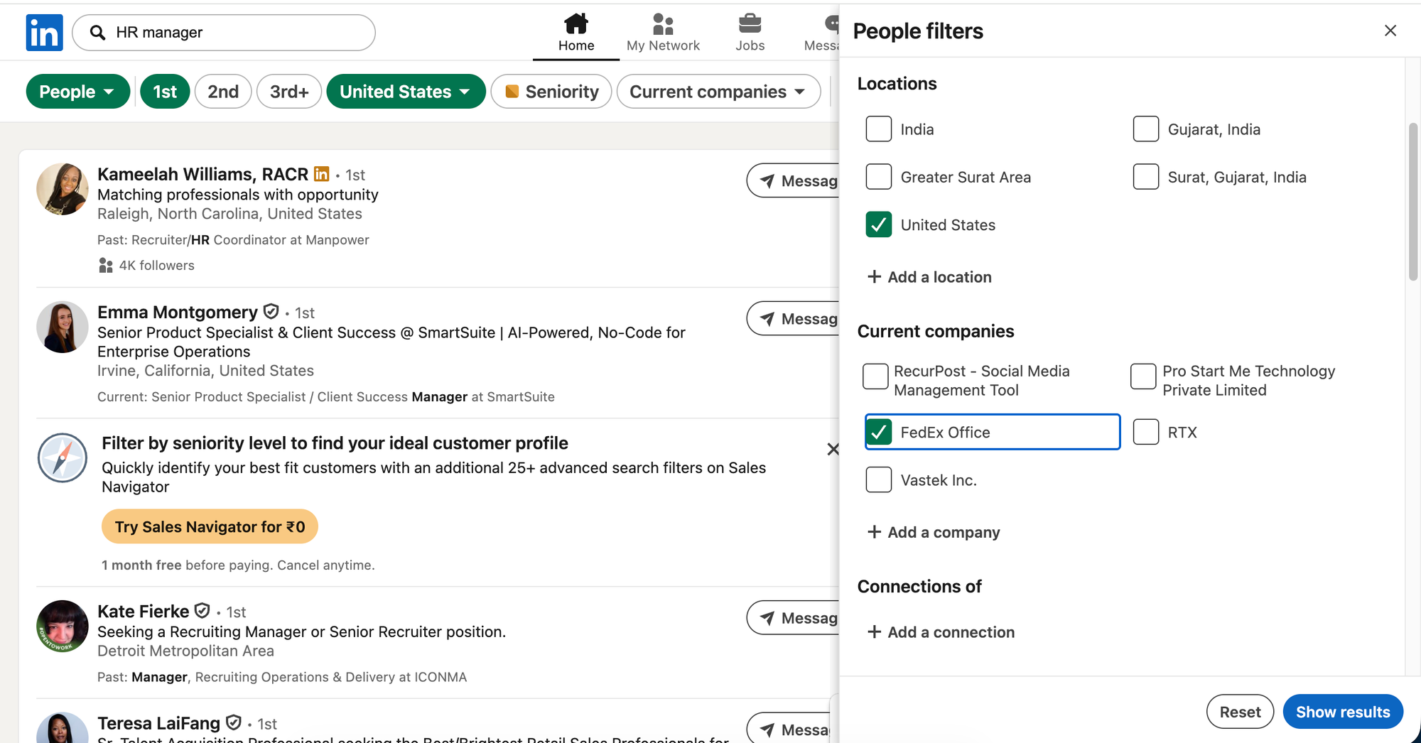Go to My Network icon

[x=662, y=25]
